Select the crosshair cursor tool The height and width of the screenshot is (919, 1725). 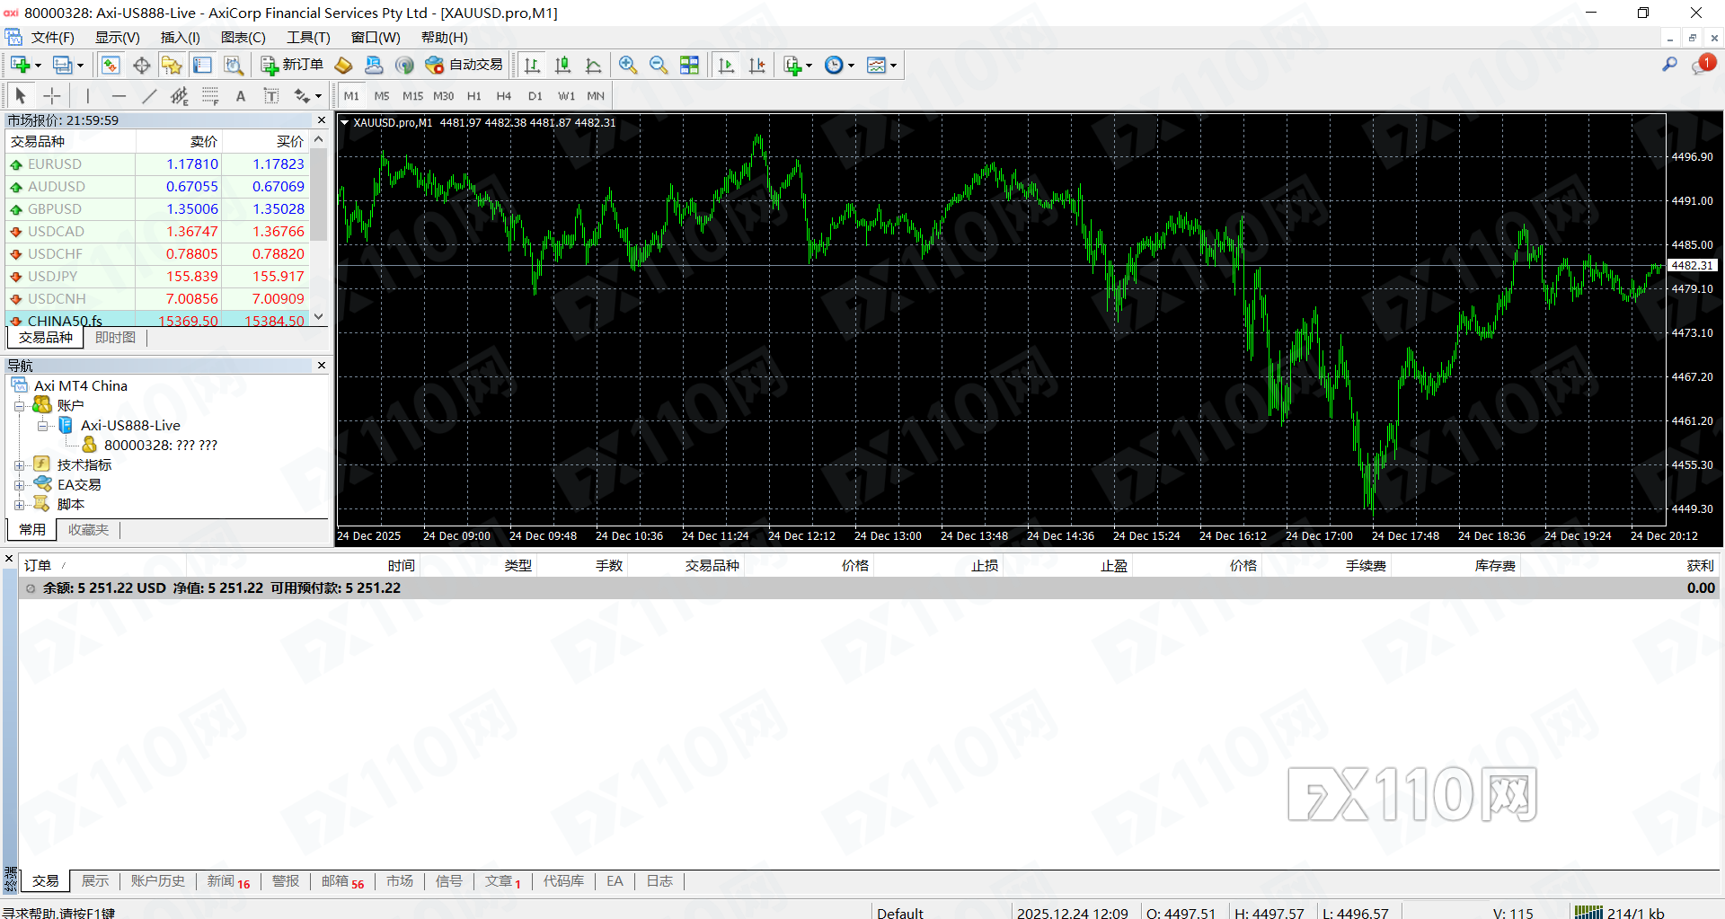(52, 96)
